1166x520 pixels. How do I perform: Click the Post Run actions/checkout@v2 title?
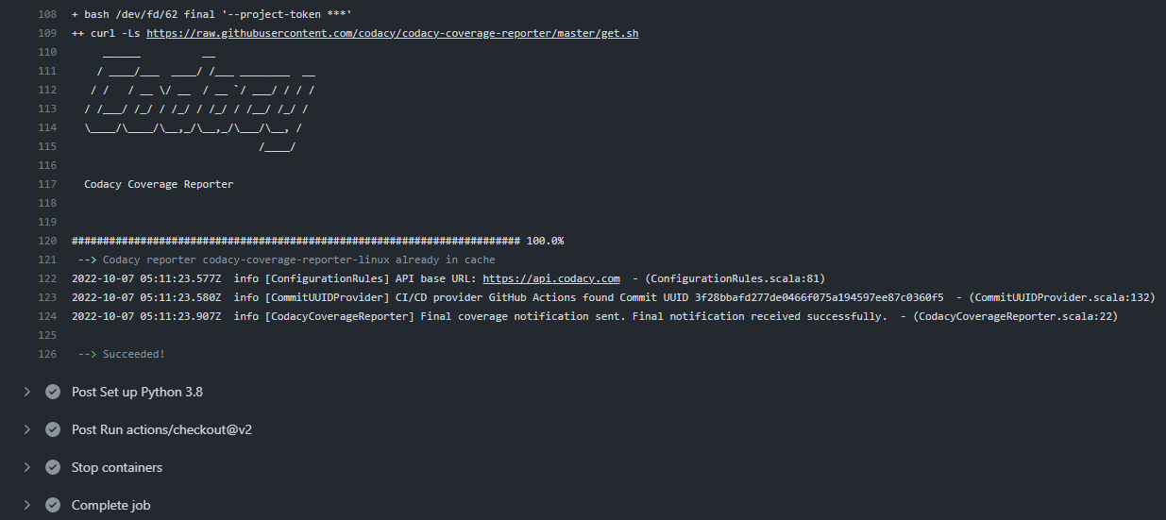(x=161, y=429)
